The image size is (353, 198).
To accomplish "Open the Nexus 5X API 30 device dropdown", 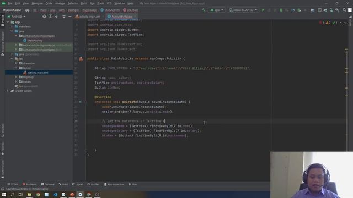I will tap(243, 10).
